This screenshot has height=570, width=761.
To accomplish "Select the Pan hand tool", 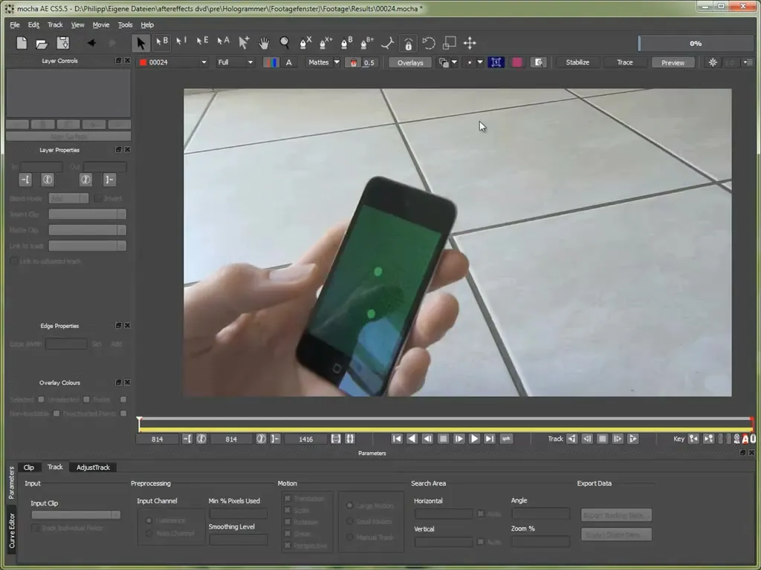I will (x=264, y=43).
